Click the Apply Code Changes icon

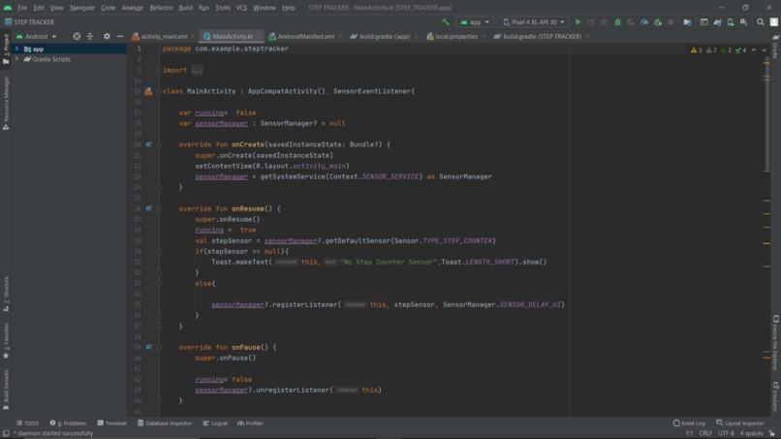pyautogui.click(x=605, y=22)
